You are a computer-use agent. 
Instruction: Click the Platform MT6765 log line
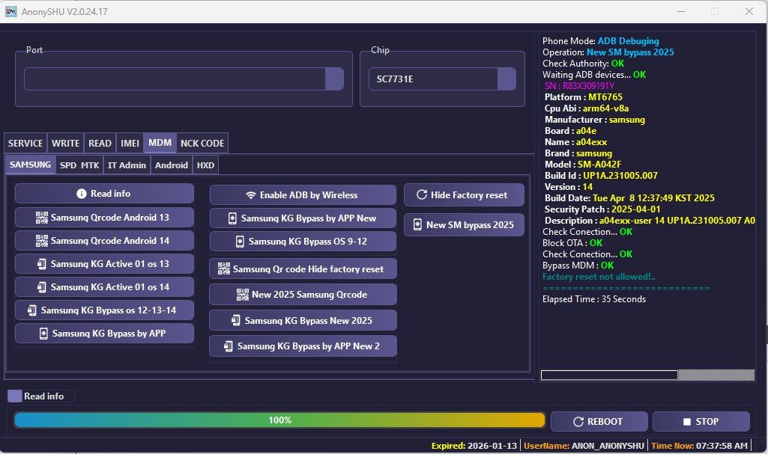click(584, 97)
